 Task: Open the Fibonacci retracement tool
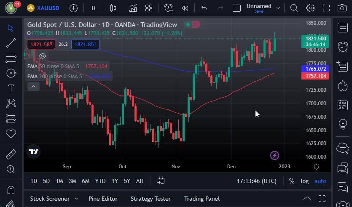[11, 58]
